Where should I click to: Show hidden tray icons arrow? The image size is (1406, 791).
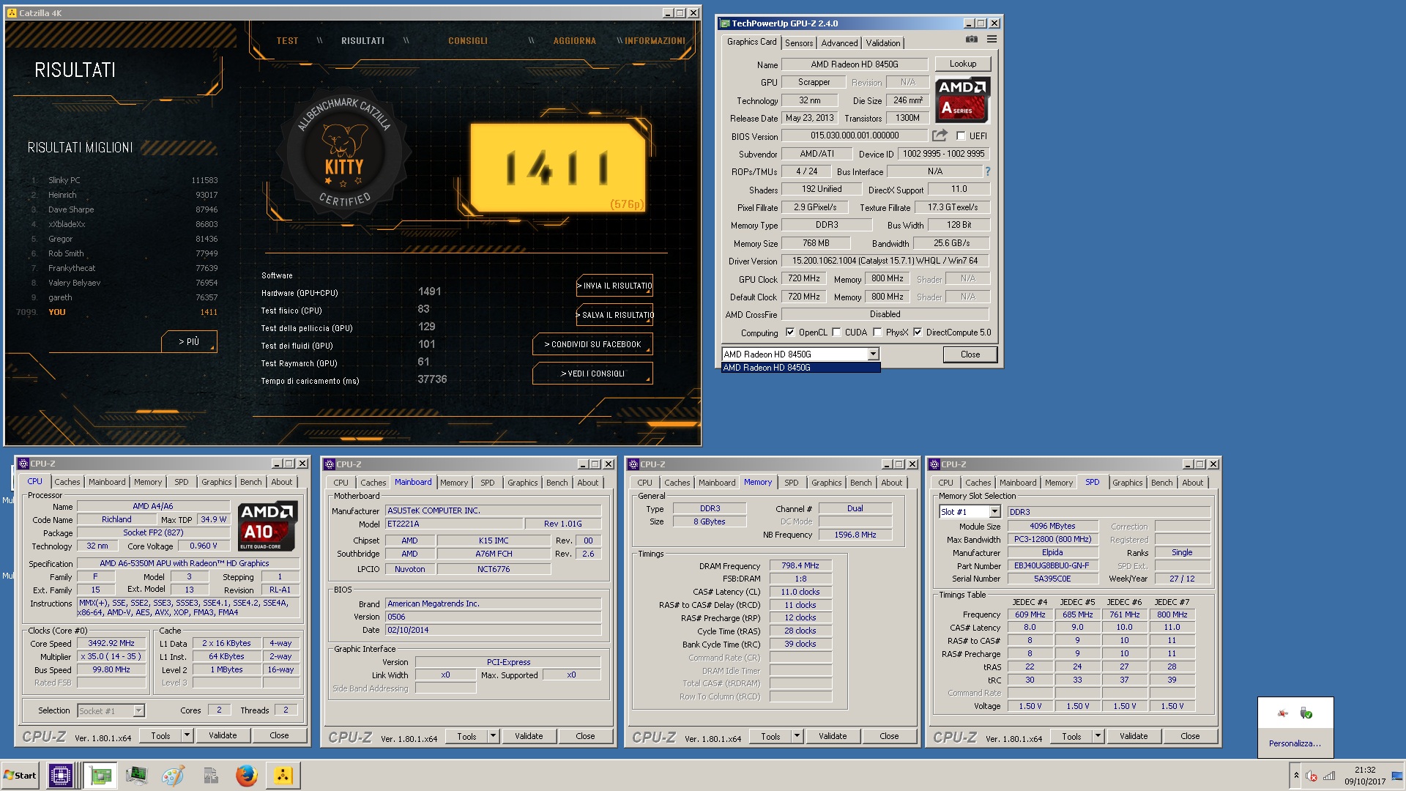(x=1296, y=776)
